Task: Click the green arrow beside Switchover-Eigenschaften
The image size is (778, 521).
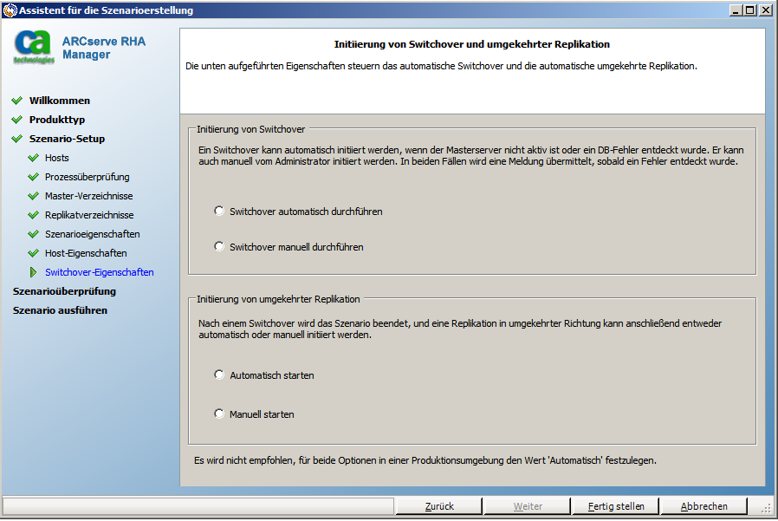Action: click(33, 272)
